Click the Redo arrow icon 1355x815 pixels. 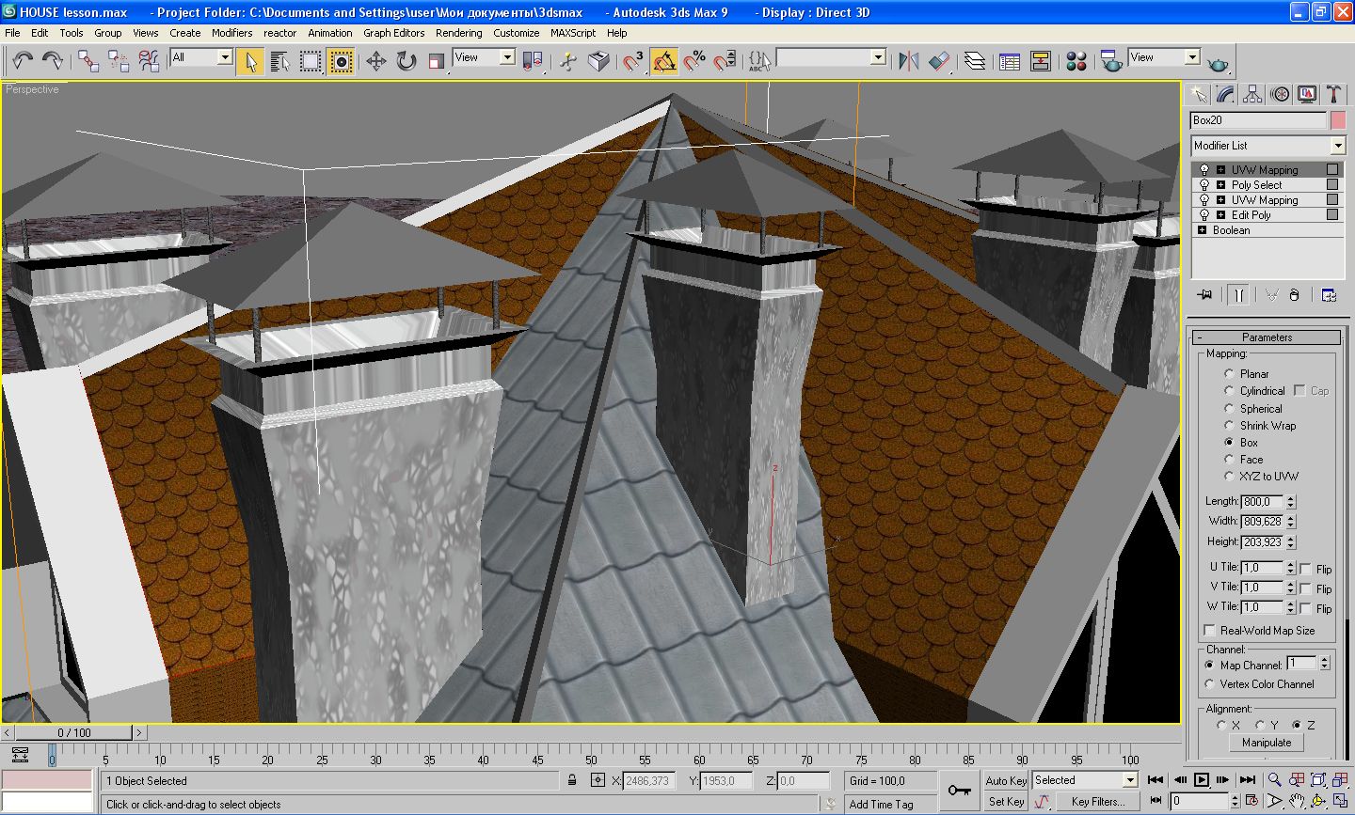click(x=53, y=61)
